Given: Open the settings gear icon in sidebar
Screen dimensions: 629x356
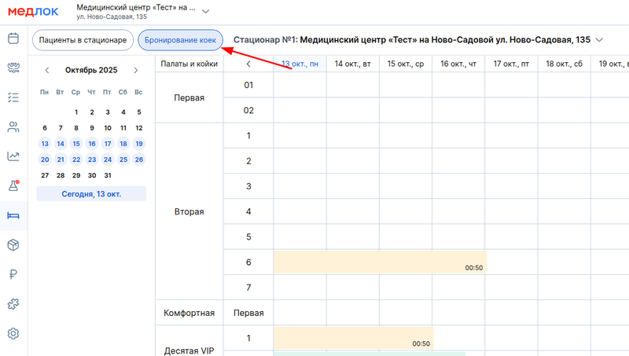Looking at the screenshot, I should [13, 333].
